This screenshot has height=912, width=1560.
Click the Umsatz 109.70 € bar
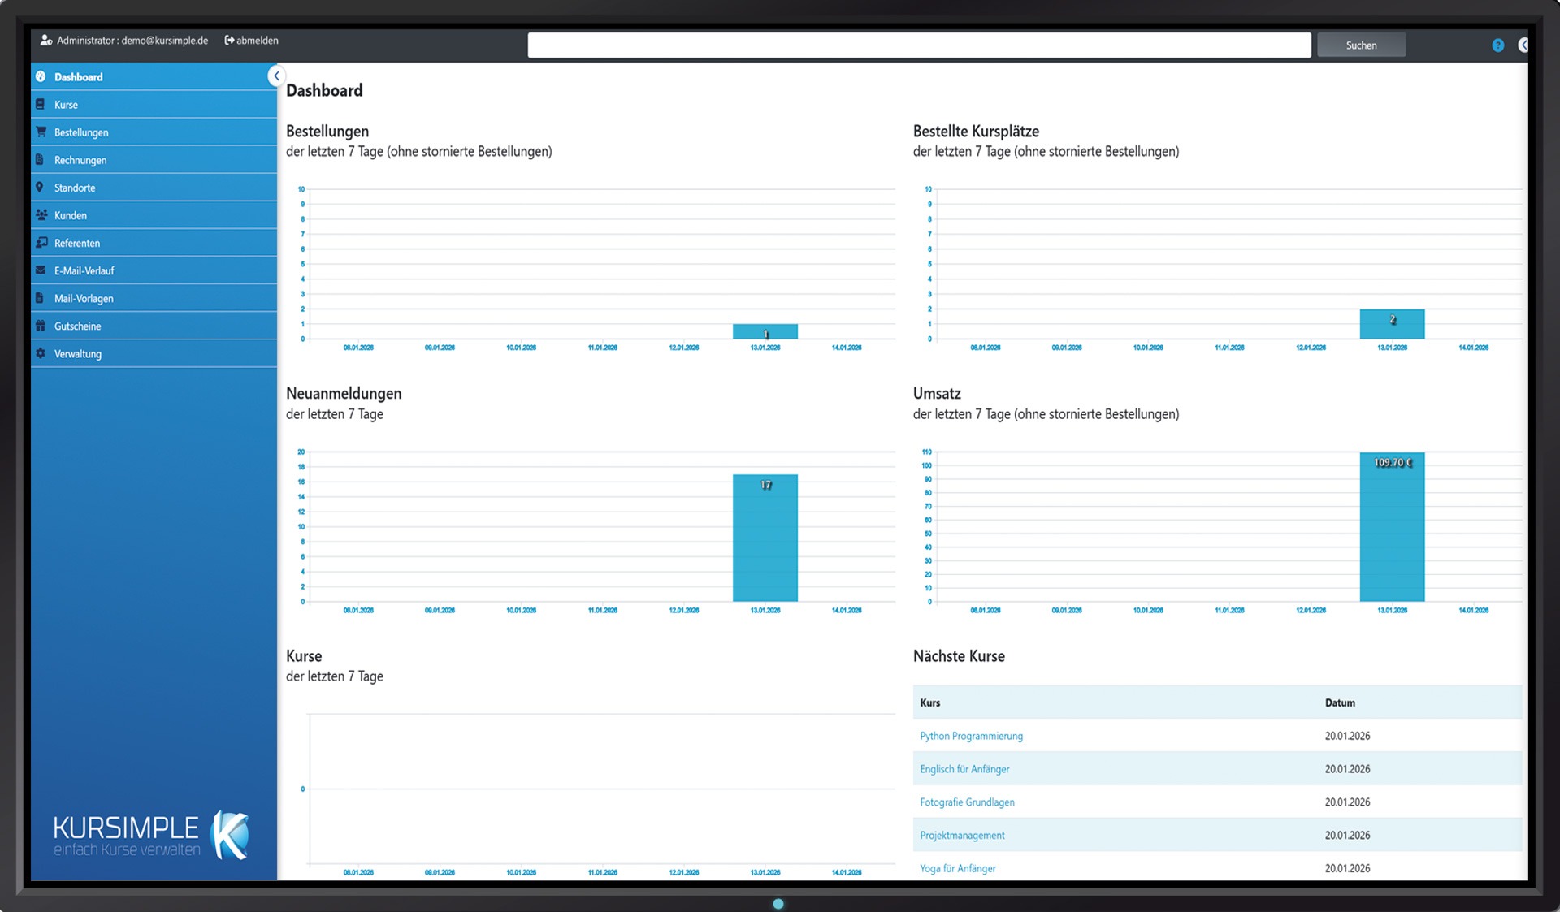(x=1392, y=528)
